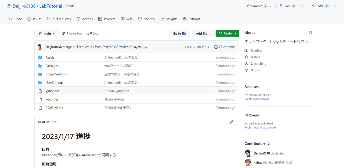Open the Fork options dropdown arrow

[x=302, y=6]
